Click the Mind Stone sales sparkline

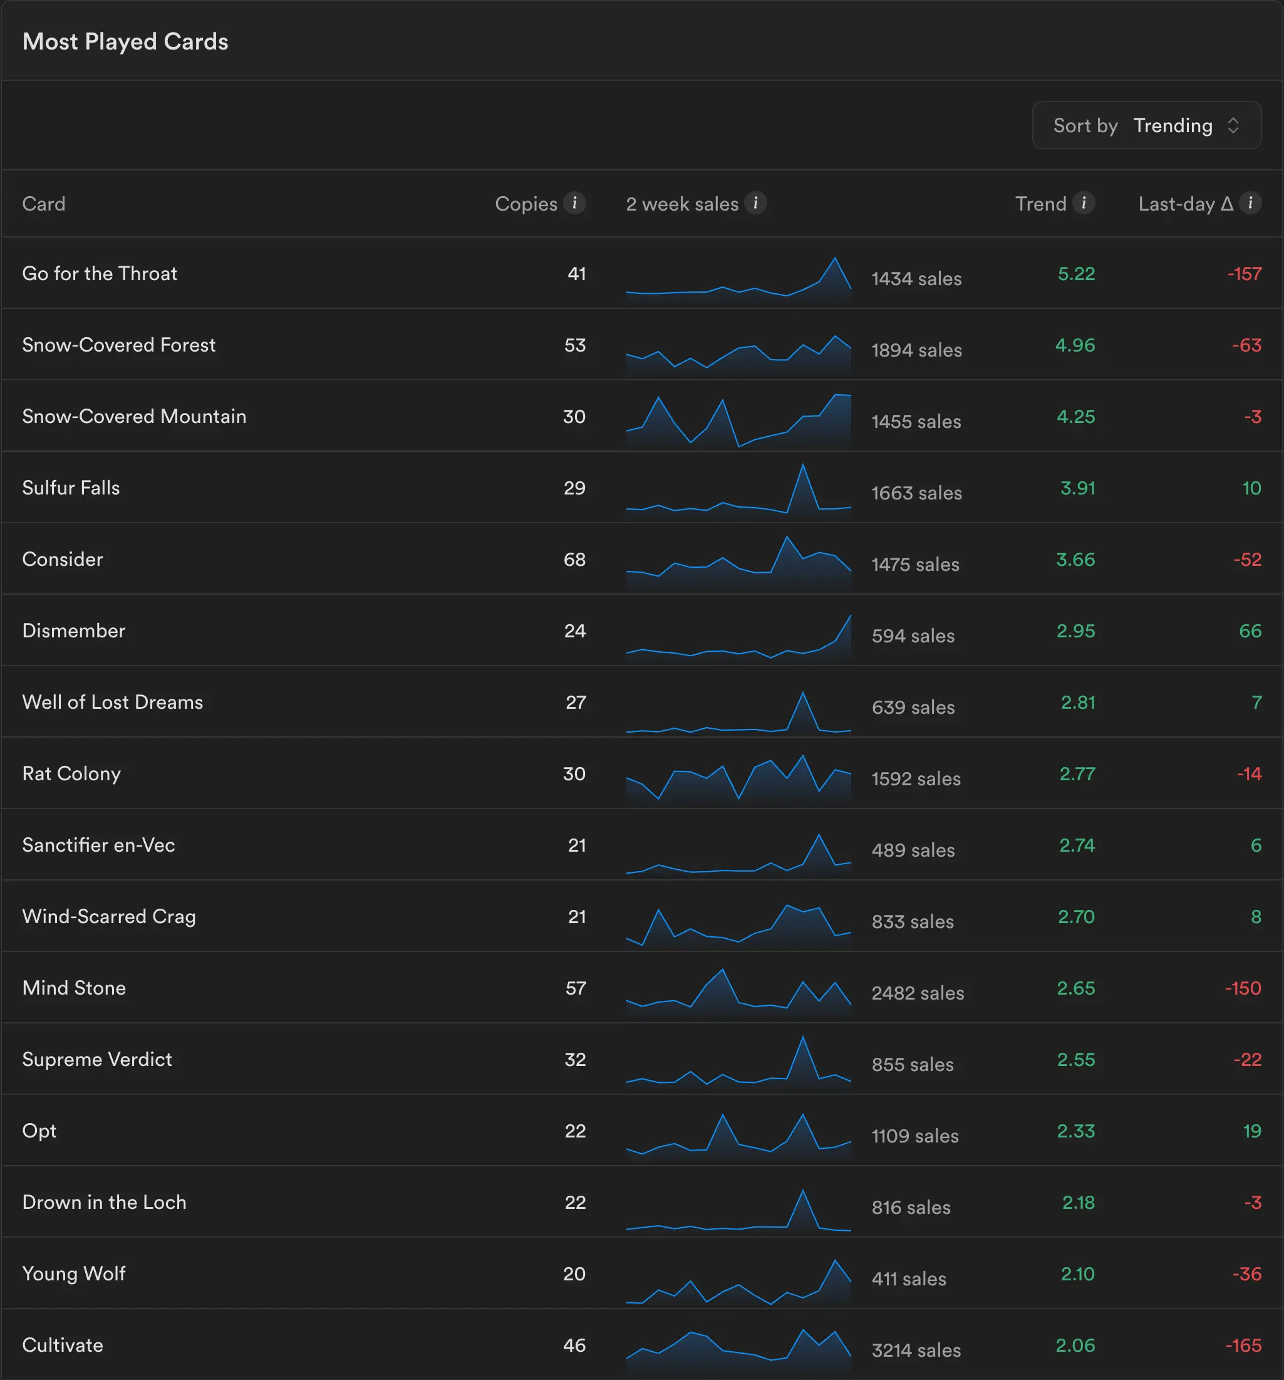pos(738,993)
